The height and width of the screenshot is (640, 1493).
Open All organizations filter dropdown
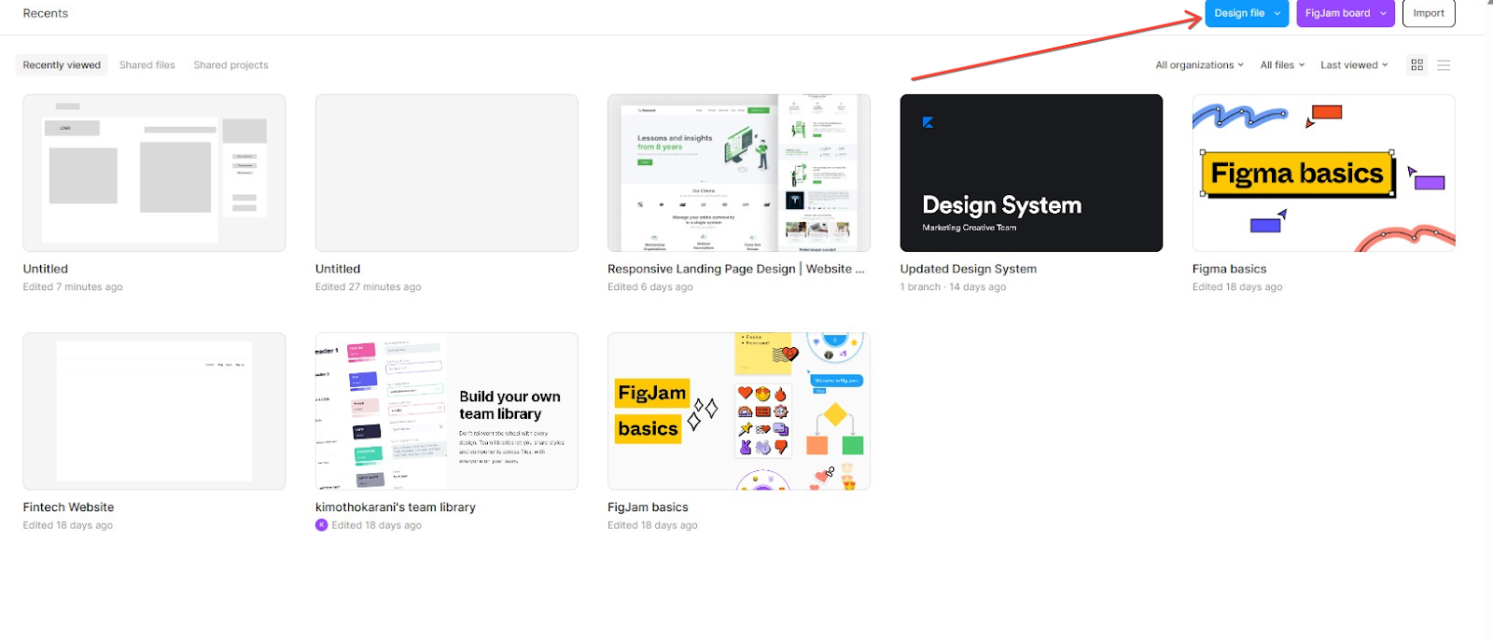tap(1199, 65)
